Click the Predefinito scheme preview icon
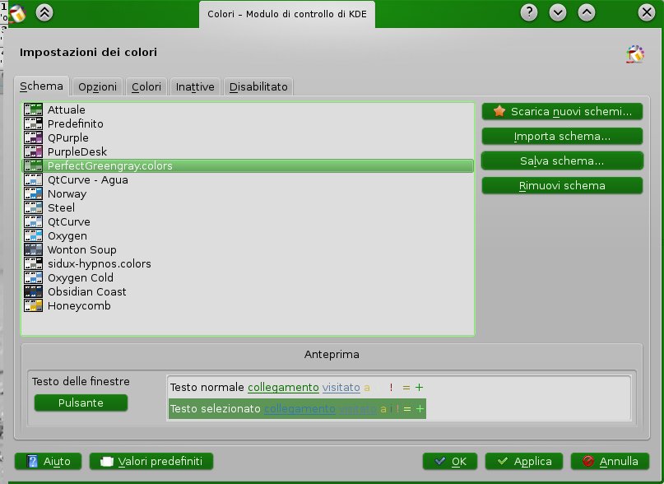Screen dimensions: 664x484 (34, 123)
